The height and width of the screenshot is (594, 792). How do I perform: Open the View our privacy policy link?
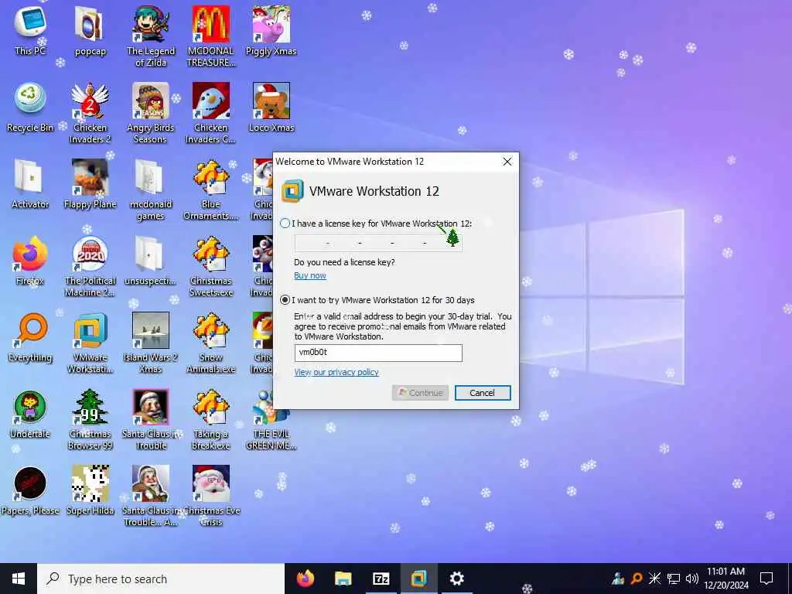pyautogui.click(x=336, y=372)
